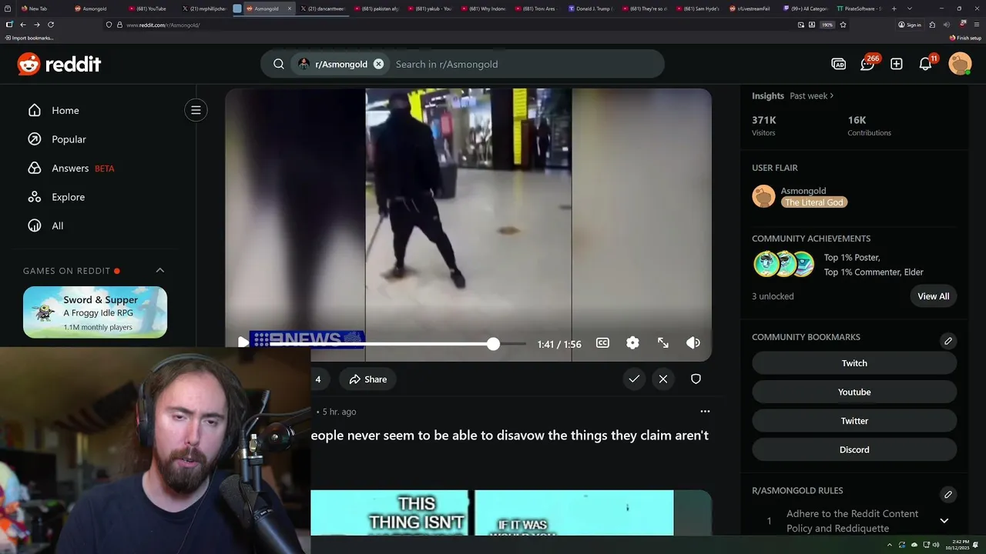Open the Insights Past week link
Viewport: 986px width, 554px height.
pos(811,95)
